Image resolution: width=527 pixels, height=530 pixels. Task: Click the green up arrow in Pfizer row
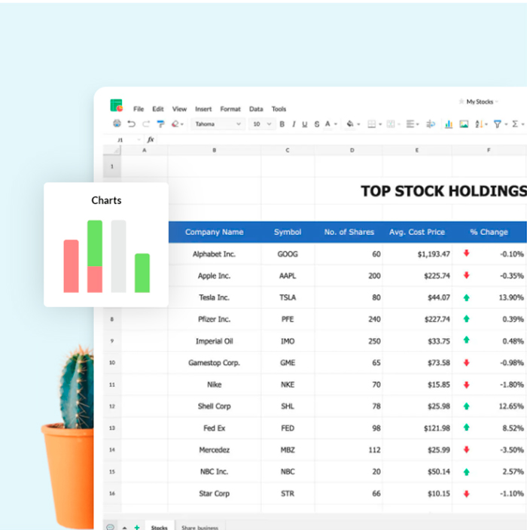[467, 318]
